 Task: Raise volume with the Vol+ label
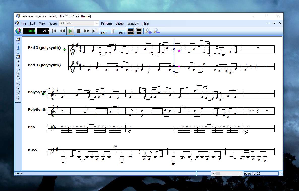point(122,33)
